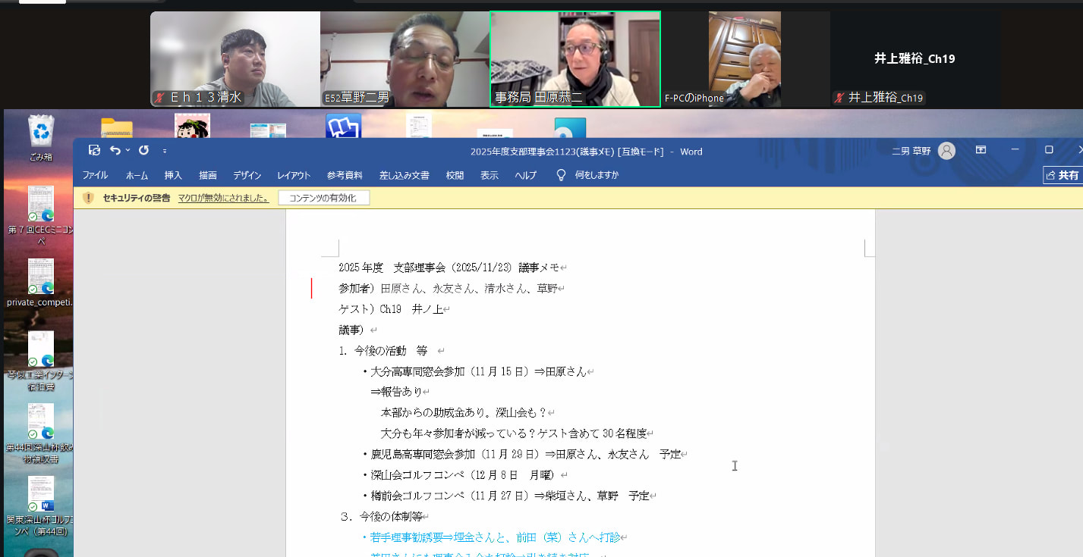This screenshot has height=557, width=1083.
Task: Open the 差し込み文書 ribbon tab
Action: click(404, 175)
